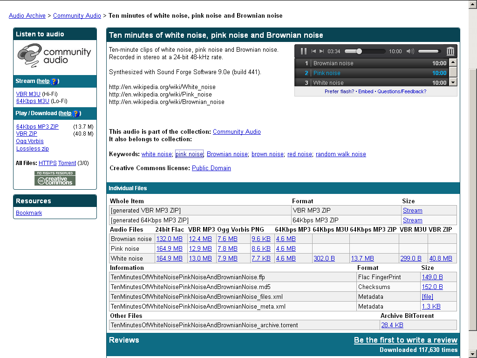
Task: Open the 152.0 B Checksums file
Action: (x=432, y=287)
